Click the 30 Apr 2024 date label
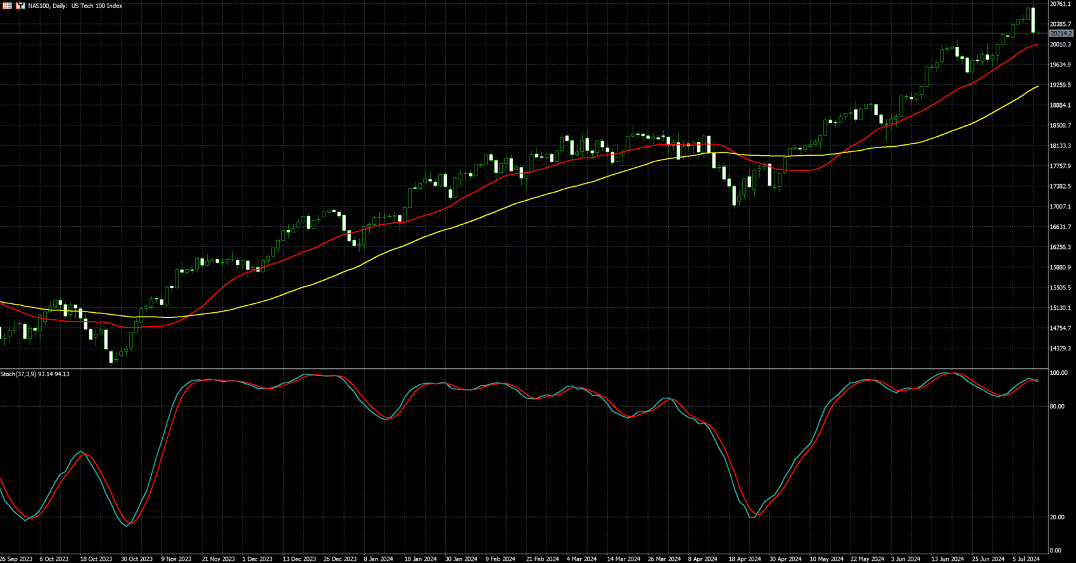 pyautogui.click(x=785, y=559)
